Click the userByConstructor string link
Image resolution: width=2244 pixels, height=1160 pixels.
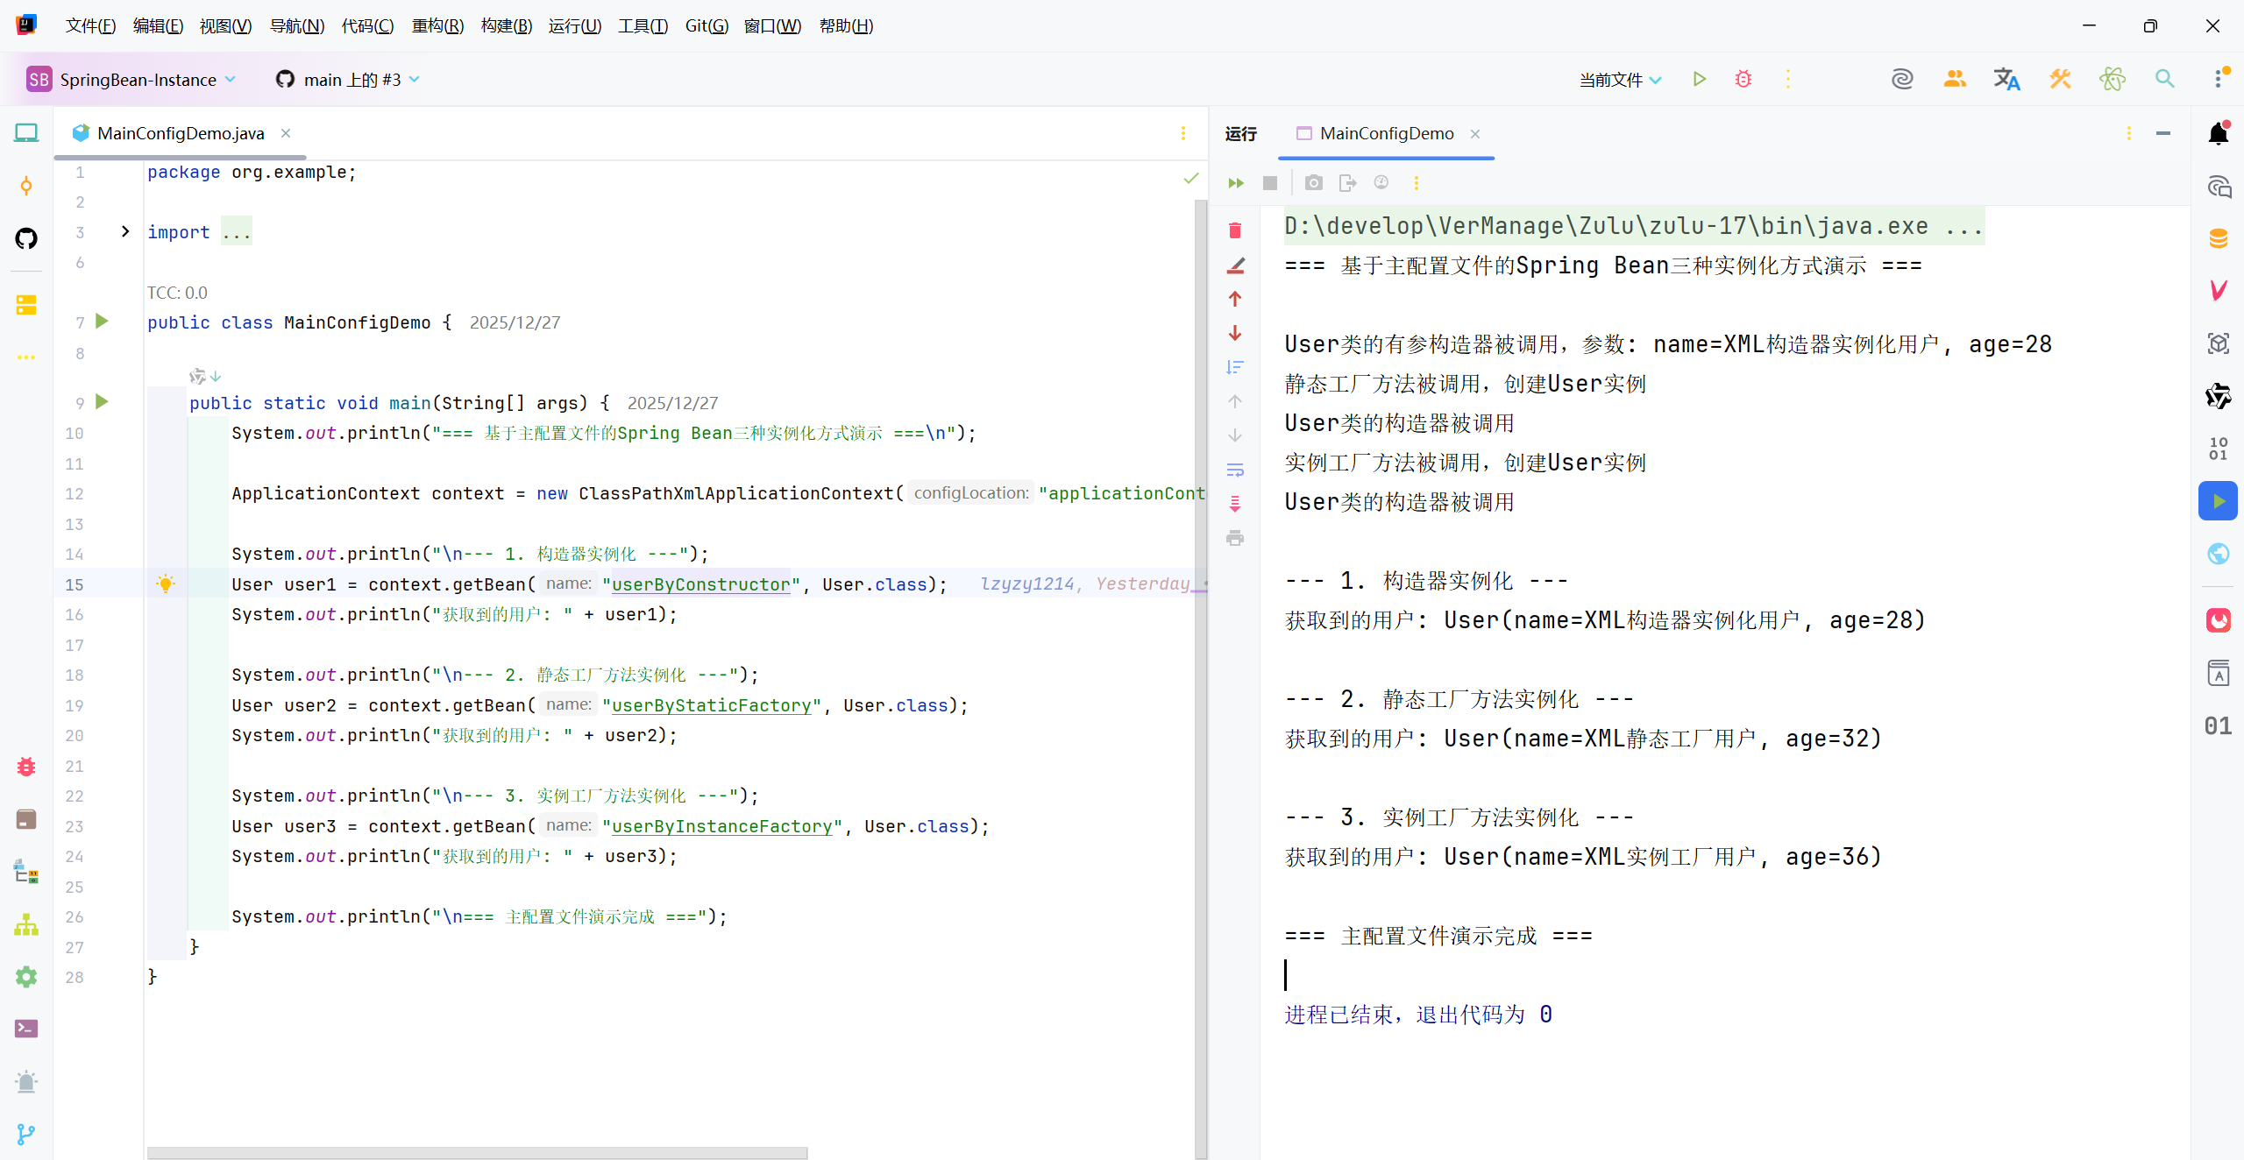click(x=700, y=584)
